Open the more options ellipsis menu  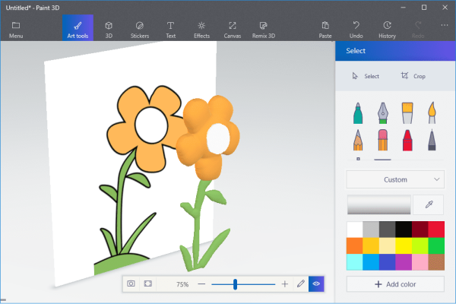tap(445, 25)
